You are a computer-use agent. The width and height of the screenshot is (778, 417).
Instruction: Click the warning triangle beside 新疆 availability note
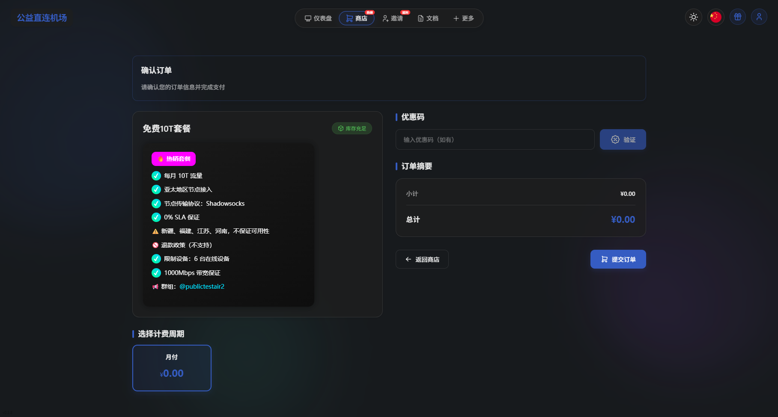click(x=155, y=231)
